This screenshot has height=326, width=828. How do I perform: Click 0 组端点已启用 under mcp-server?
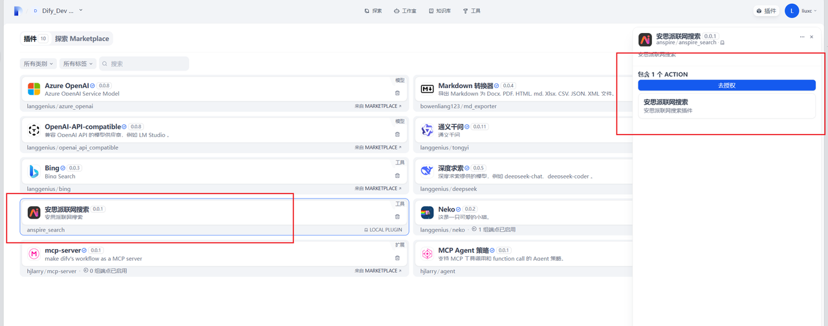[x=105, y=271]
